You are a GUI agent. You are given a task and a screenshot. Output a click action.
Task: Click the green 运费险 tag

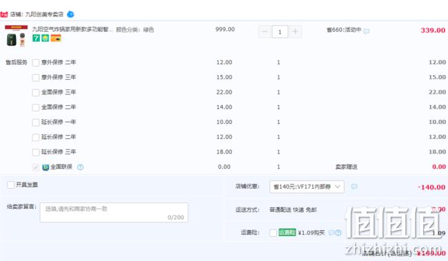287,233
